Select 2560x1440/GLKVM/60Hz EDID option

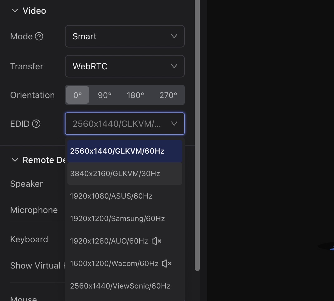tap(117, 151)
